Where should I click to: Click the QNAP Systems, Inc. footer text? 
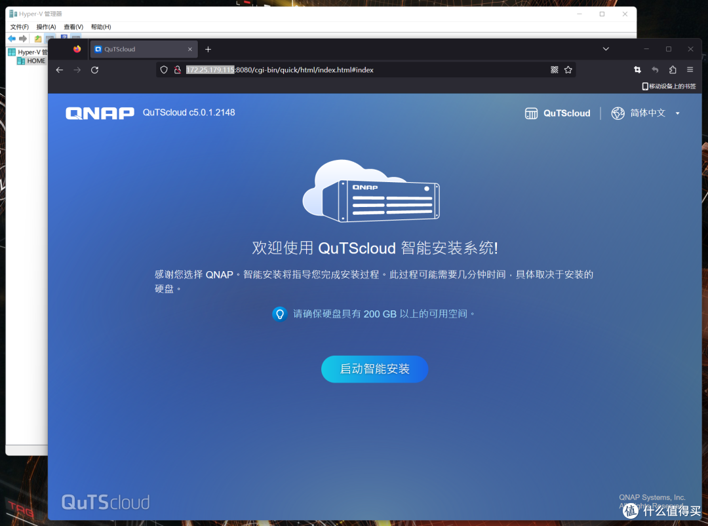pyautogui.click(x=652, y=497)
